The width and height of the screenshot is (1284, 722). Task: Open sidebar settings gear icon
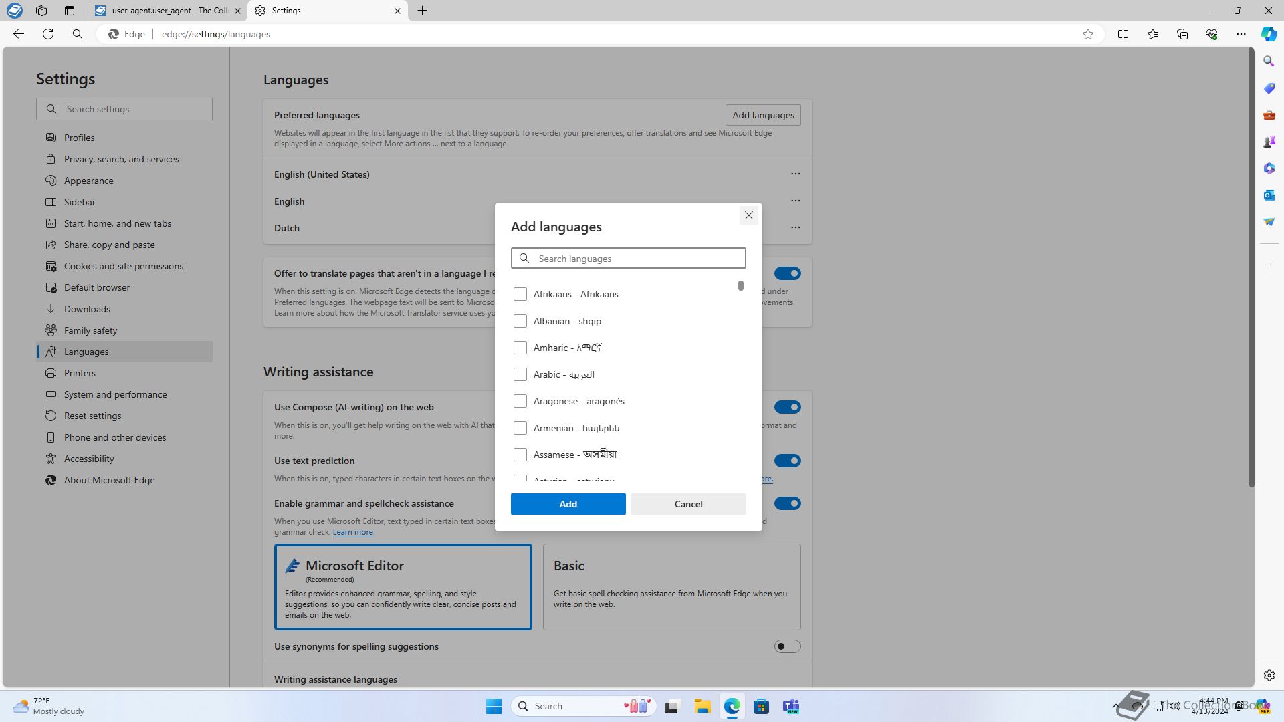[1269, 675]
